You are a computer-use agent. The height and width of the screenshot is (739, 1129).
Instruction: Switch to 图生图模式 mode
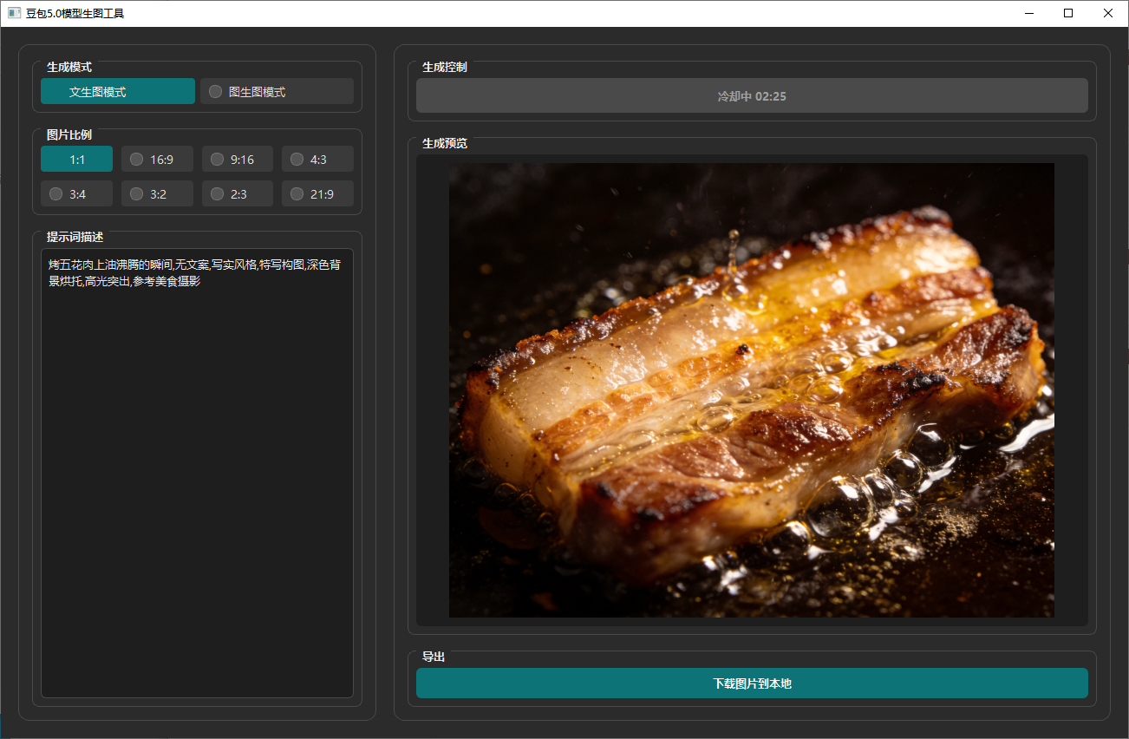point(277,91)
